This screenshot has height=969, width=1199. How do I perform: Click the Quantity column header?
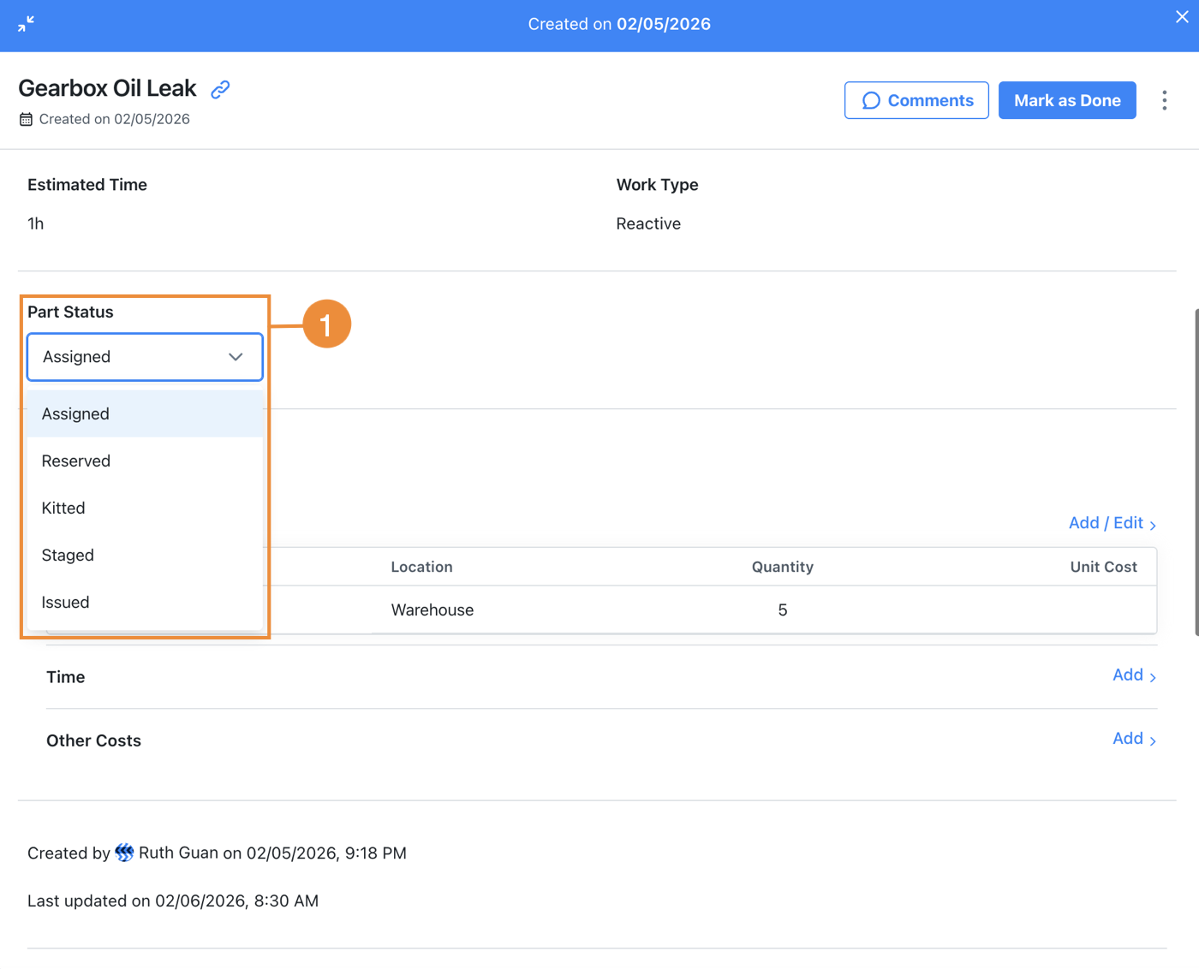pos(783,567)
